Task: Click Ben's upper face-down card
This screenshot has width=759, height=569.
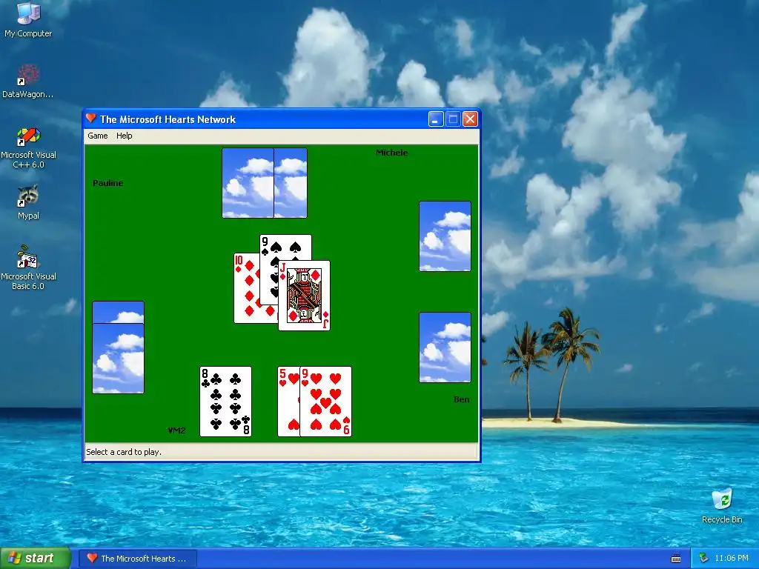Action: (445, 236)
